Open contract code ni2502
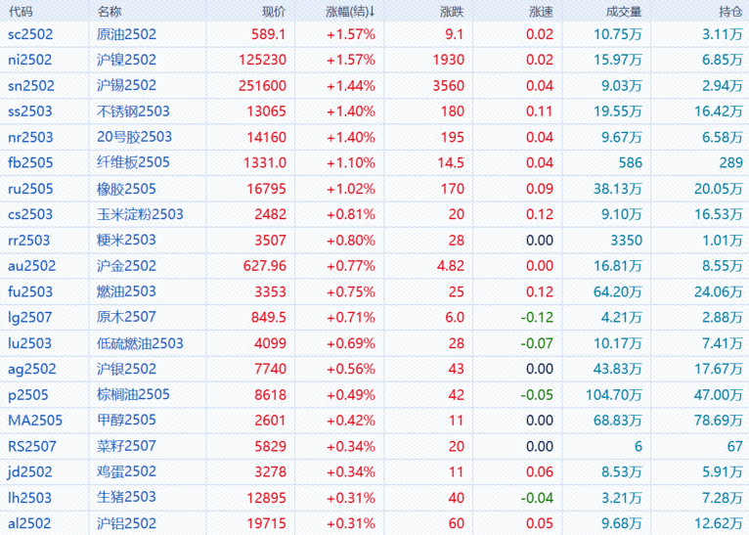Image resolution: width=749 pixels, height=535 pixels. point(29,60)
